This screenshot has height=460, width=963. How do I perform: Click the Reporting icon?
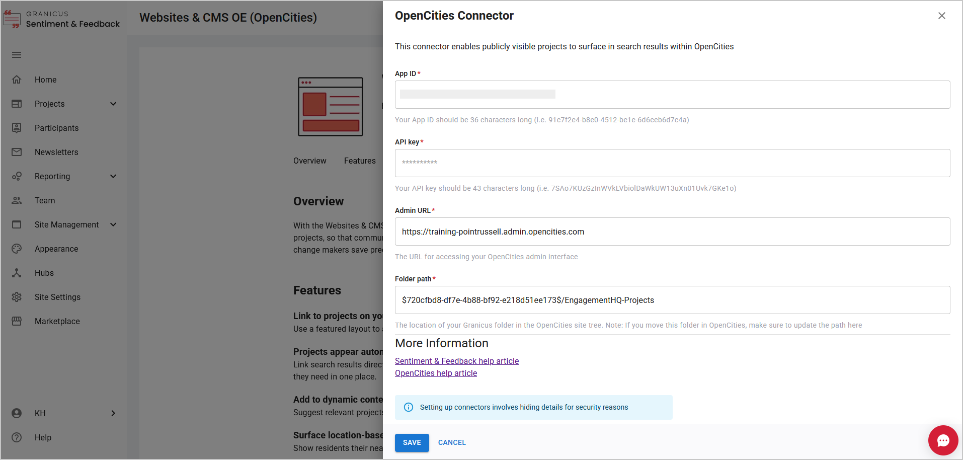coord(17,176)
